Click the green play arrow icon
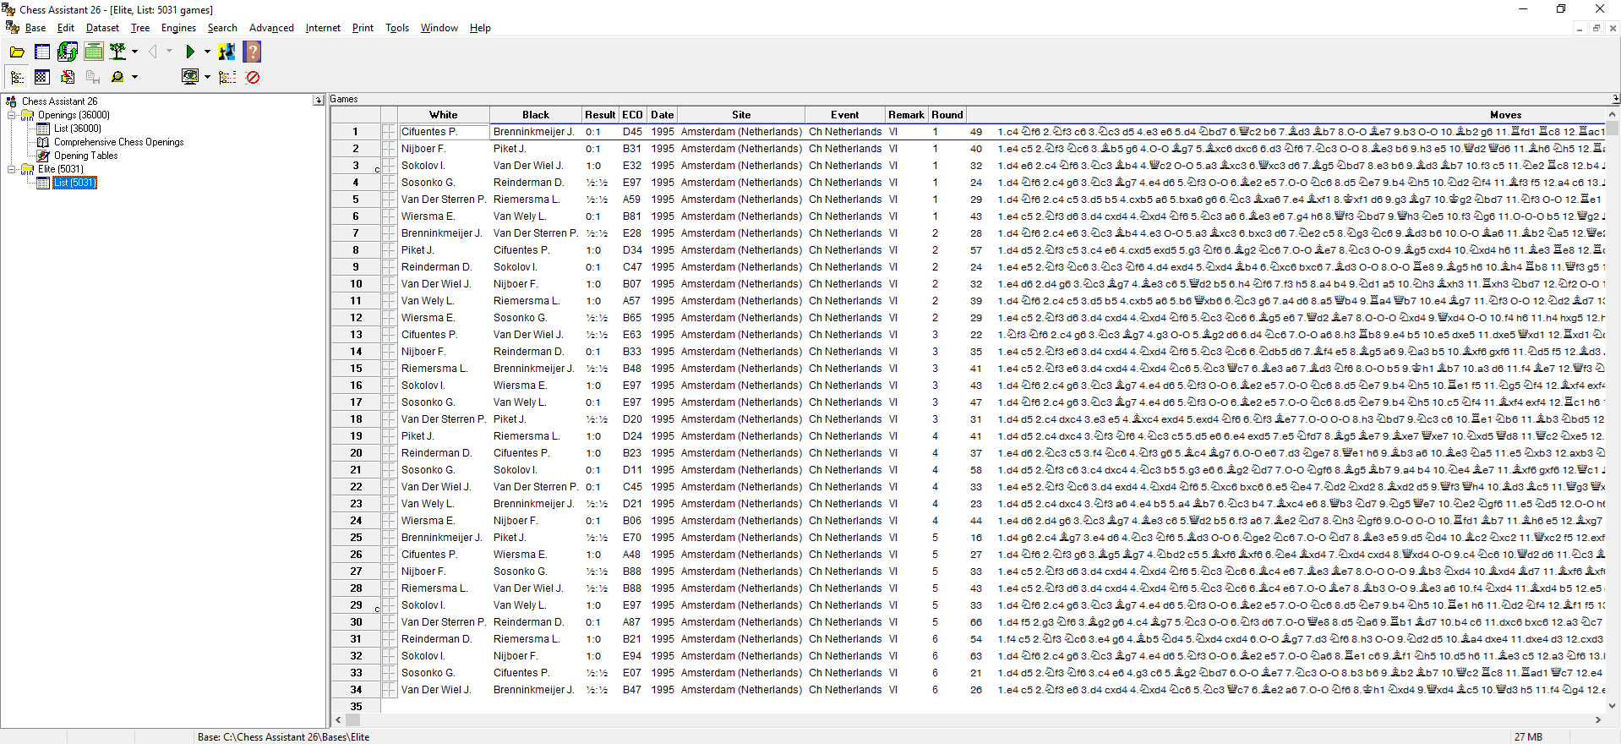This screenshot has width=1621, height=744. (190, 52)
